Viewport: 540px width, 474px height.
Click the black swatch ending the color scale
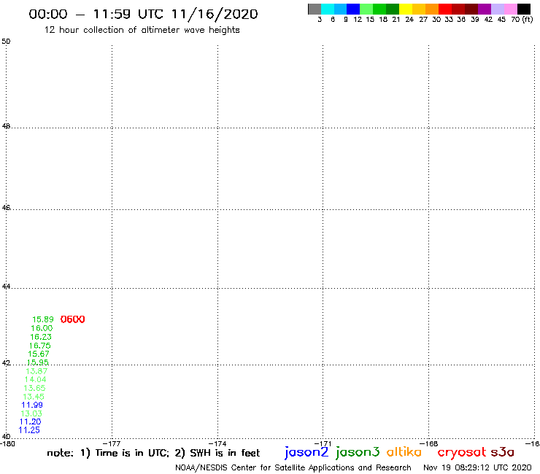point(524,9)
